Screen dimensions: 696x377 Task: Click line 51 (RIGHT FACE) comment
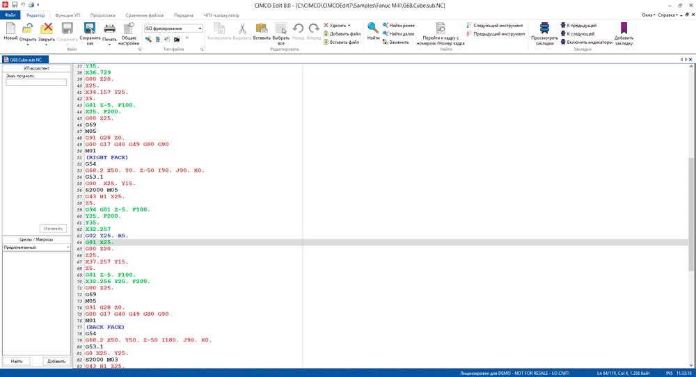(x=106, y=157)
